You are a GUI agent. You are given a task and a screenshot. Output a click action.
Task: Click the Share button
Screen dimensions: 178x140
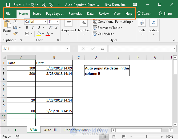pos(165,14)
